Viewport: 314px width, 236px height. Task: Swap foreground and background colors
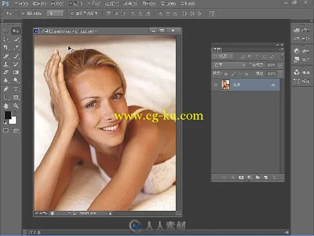pyautogui.click(x=15, y=112)
